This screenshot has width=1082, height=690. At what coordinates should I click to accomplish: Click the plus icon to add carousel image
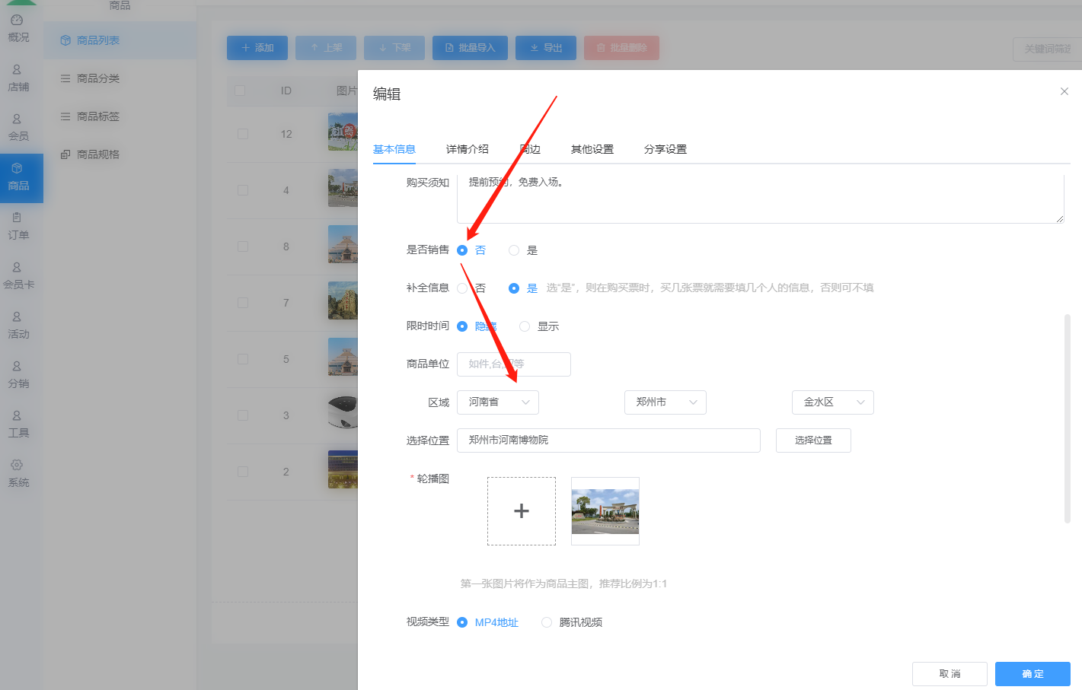click(522, 511)
